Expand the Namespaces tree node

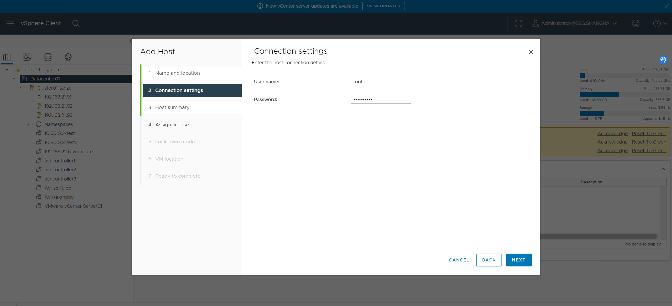click(28, 124)
